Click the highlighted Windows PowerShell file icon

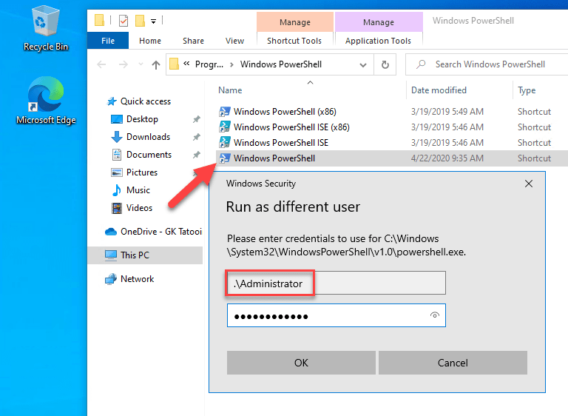point(225,158)
